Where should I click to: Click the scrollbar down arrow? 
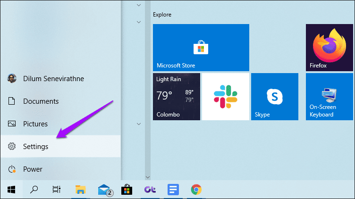(x=148, y=177)
